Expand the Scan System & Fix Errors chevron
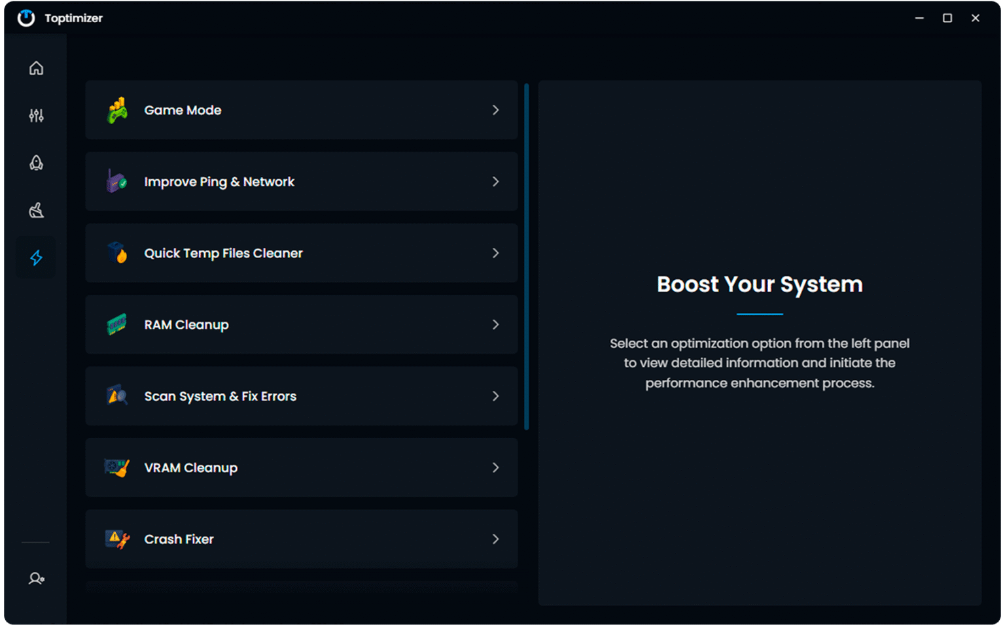Image resolution: width=1005 pixels, height=627 pixels. pos(495,396)
